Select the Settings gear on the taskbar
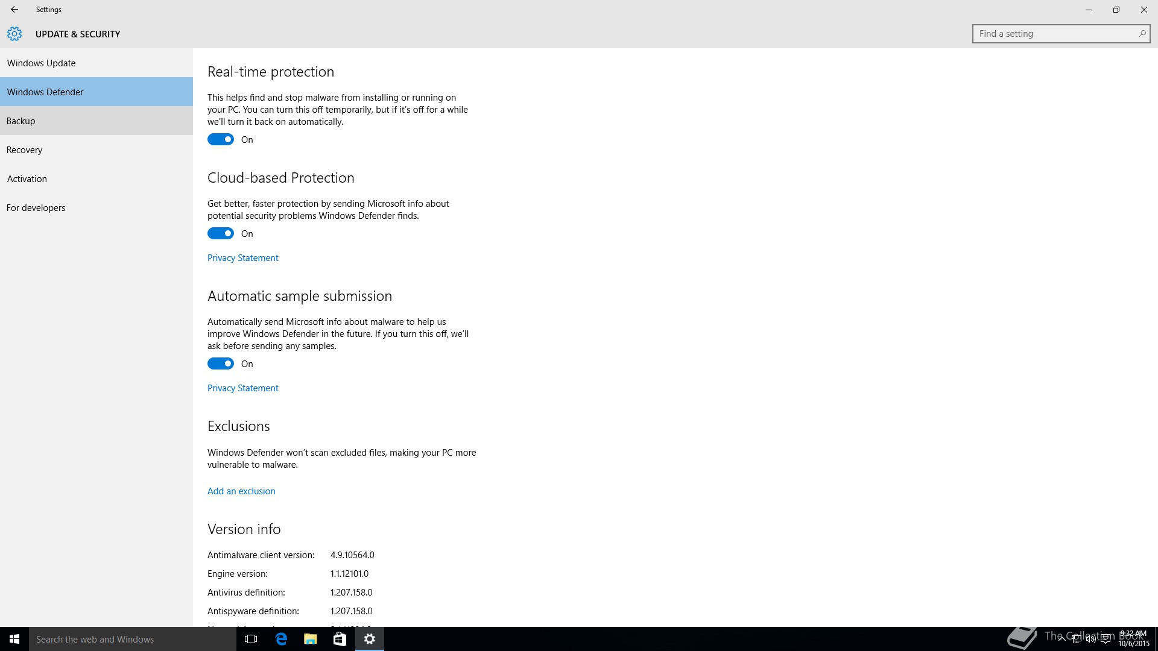1158x651 pixels. [x=370, y=639]
